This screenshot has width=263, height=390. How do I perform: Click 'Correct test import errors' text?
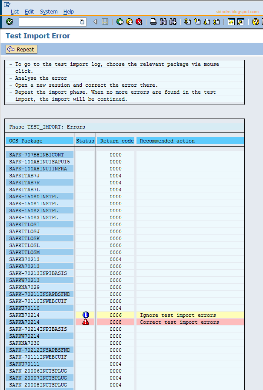(x=180, y=322)
